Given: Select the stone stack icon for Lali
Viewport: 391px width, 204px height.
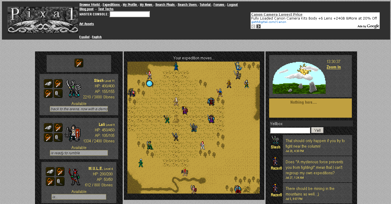Looking at the screenshot, I should [48, 127].
